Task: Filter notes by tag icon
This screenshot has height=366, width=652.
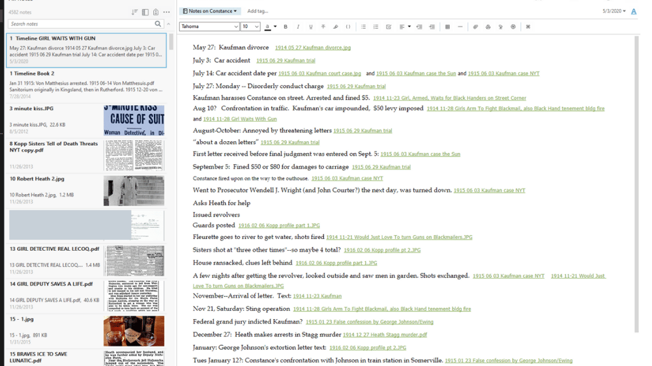Action: click(156, 12)
